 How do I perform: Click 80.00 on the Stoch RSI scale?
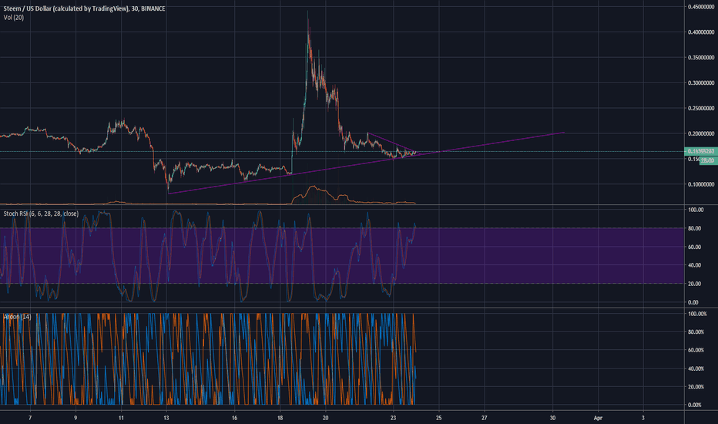pos(694,228)
